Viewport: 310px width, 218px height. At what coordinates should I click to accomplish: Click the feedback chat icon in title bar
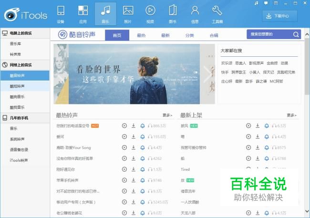click(x=266, y=3)
